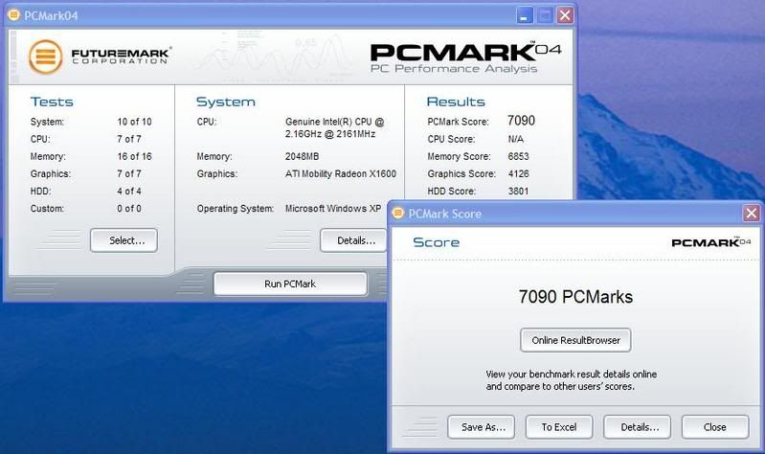Click the 'Operating System:' label

click(x=236, y=209)
